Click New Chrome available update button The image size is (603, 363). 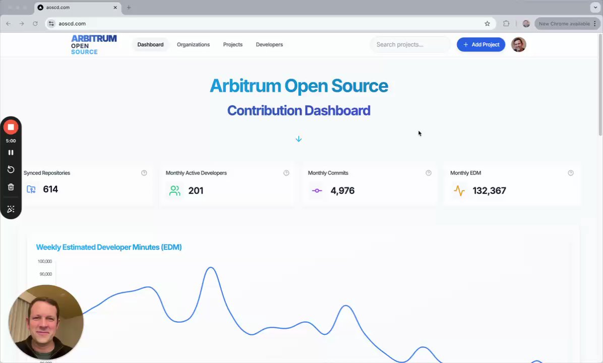567,24
